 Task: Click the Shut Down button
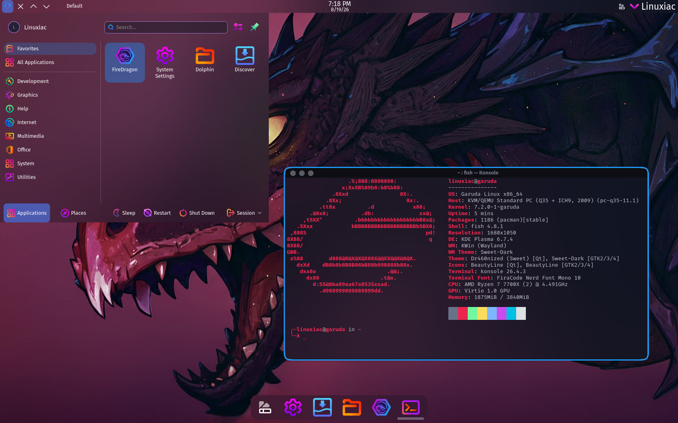(197, 213)
